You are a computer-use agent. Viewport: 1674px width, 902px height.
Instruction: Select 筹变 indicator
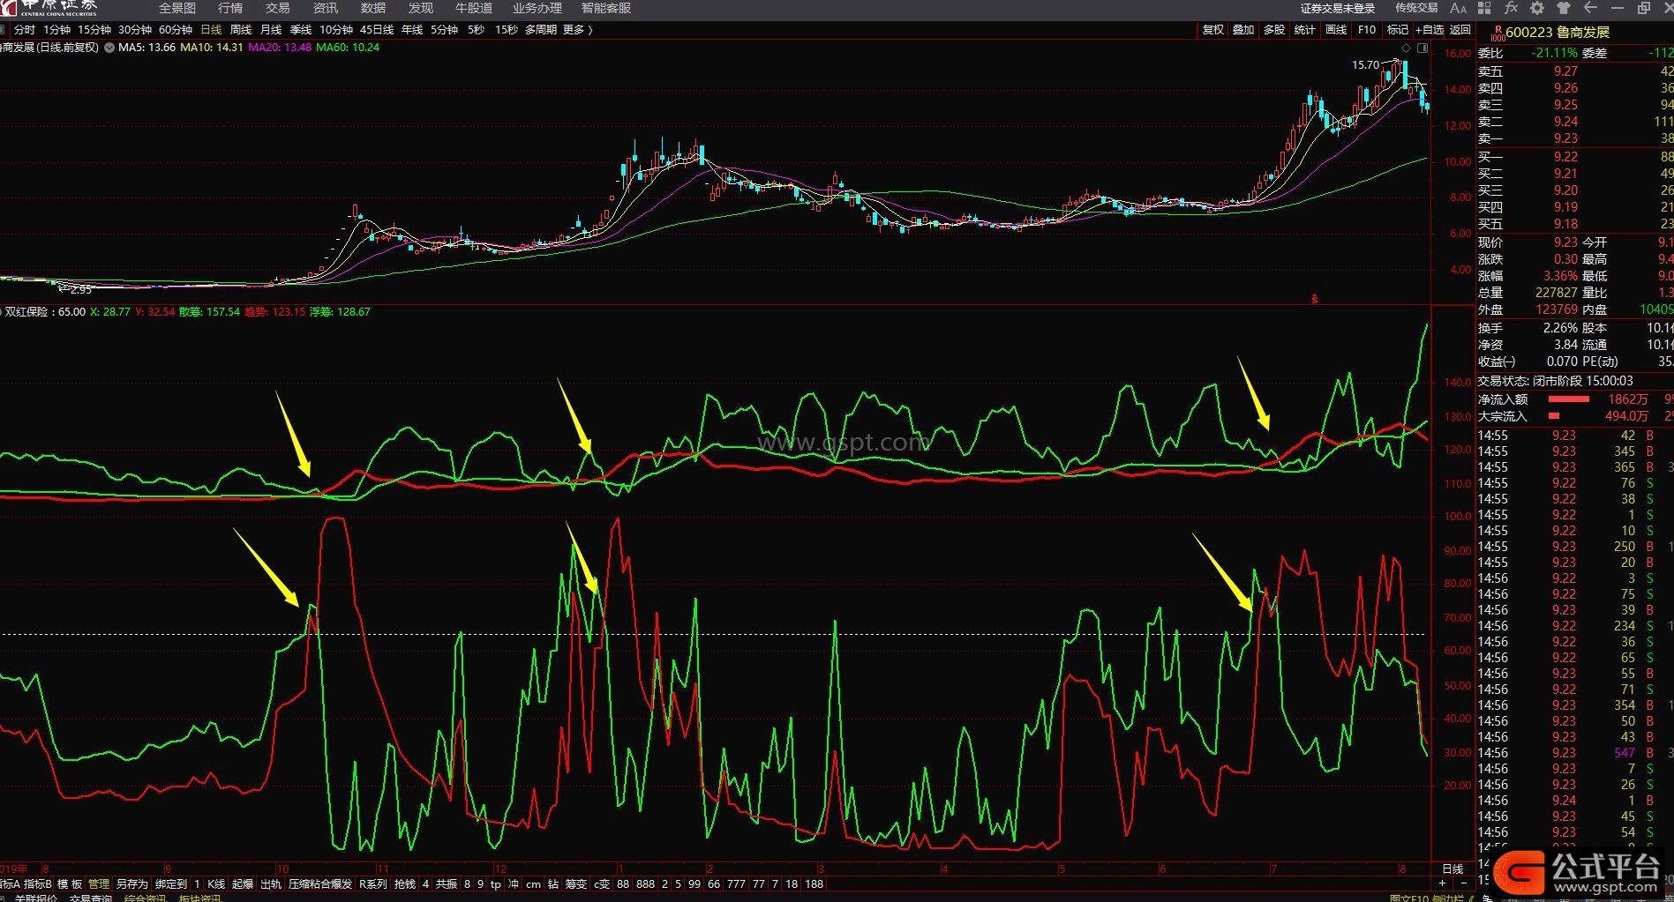(576, 883)
